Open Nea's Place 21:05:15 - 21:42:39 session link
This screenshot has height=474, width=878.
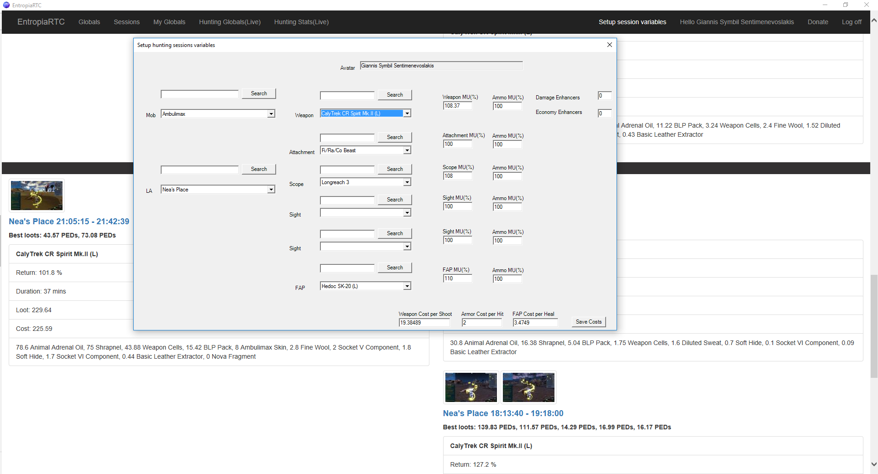click(x=69, y=222)
